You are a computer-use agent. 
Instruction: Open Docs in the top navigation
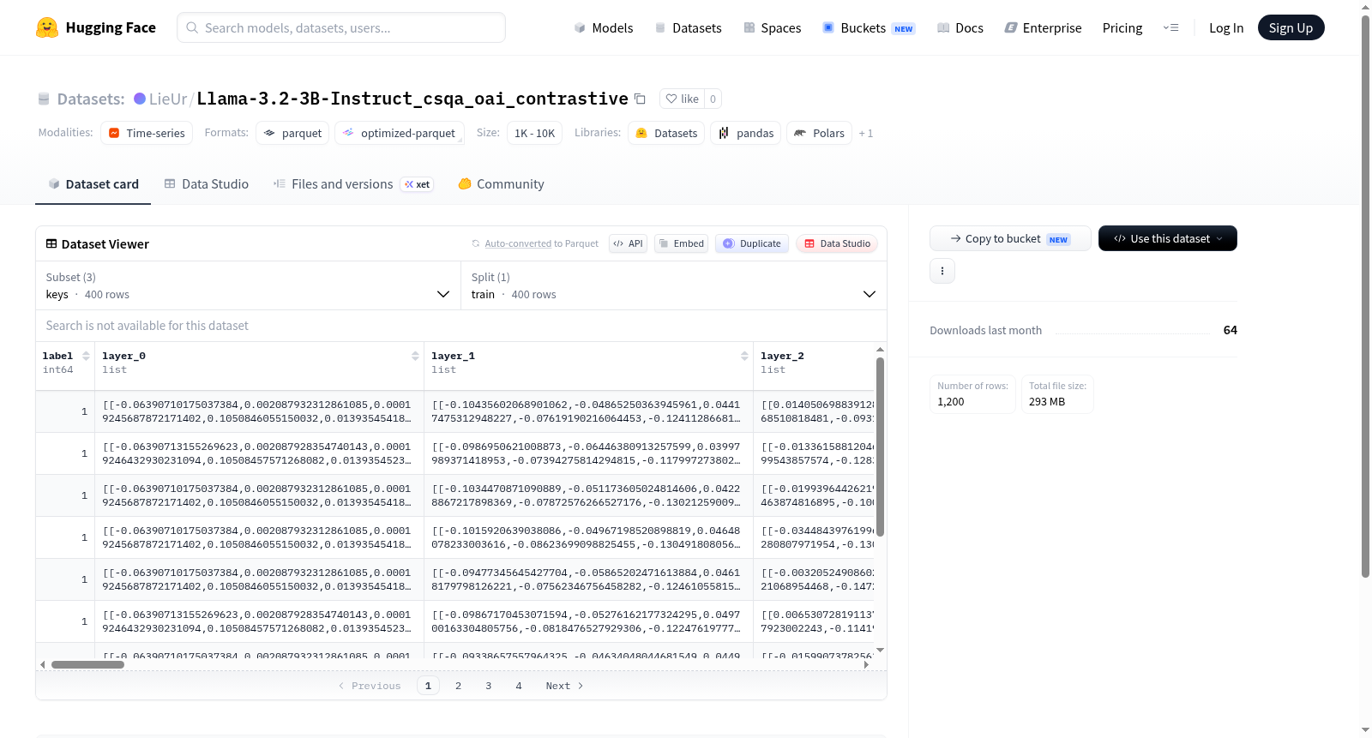click(960, 27)
